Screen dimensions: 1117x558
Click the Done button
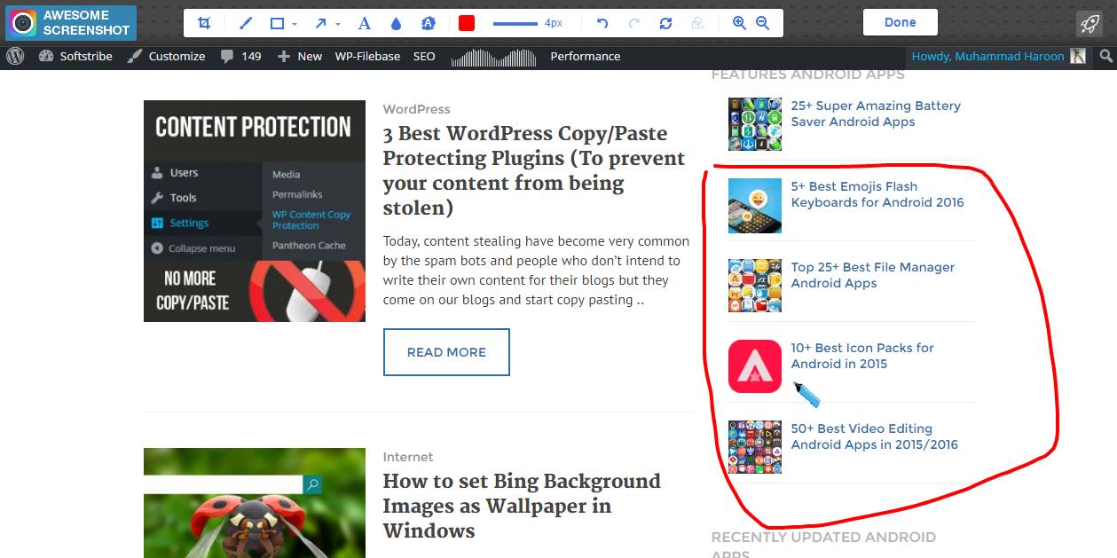click(x=900, y=23)
